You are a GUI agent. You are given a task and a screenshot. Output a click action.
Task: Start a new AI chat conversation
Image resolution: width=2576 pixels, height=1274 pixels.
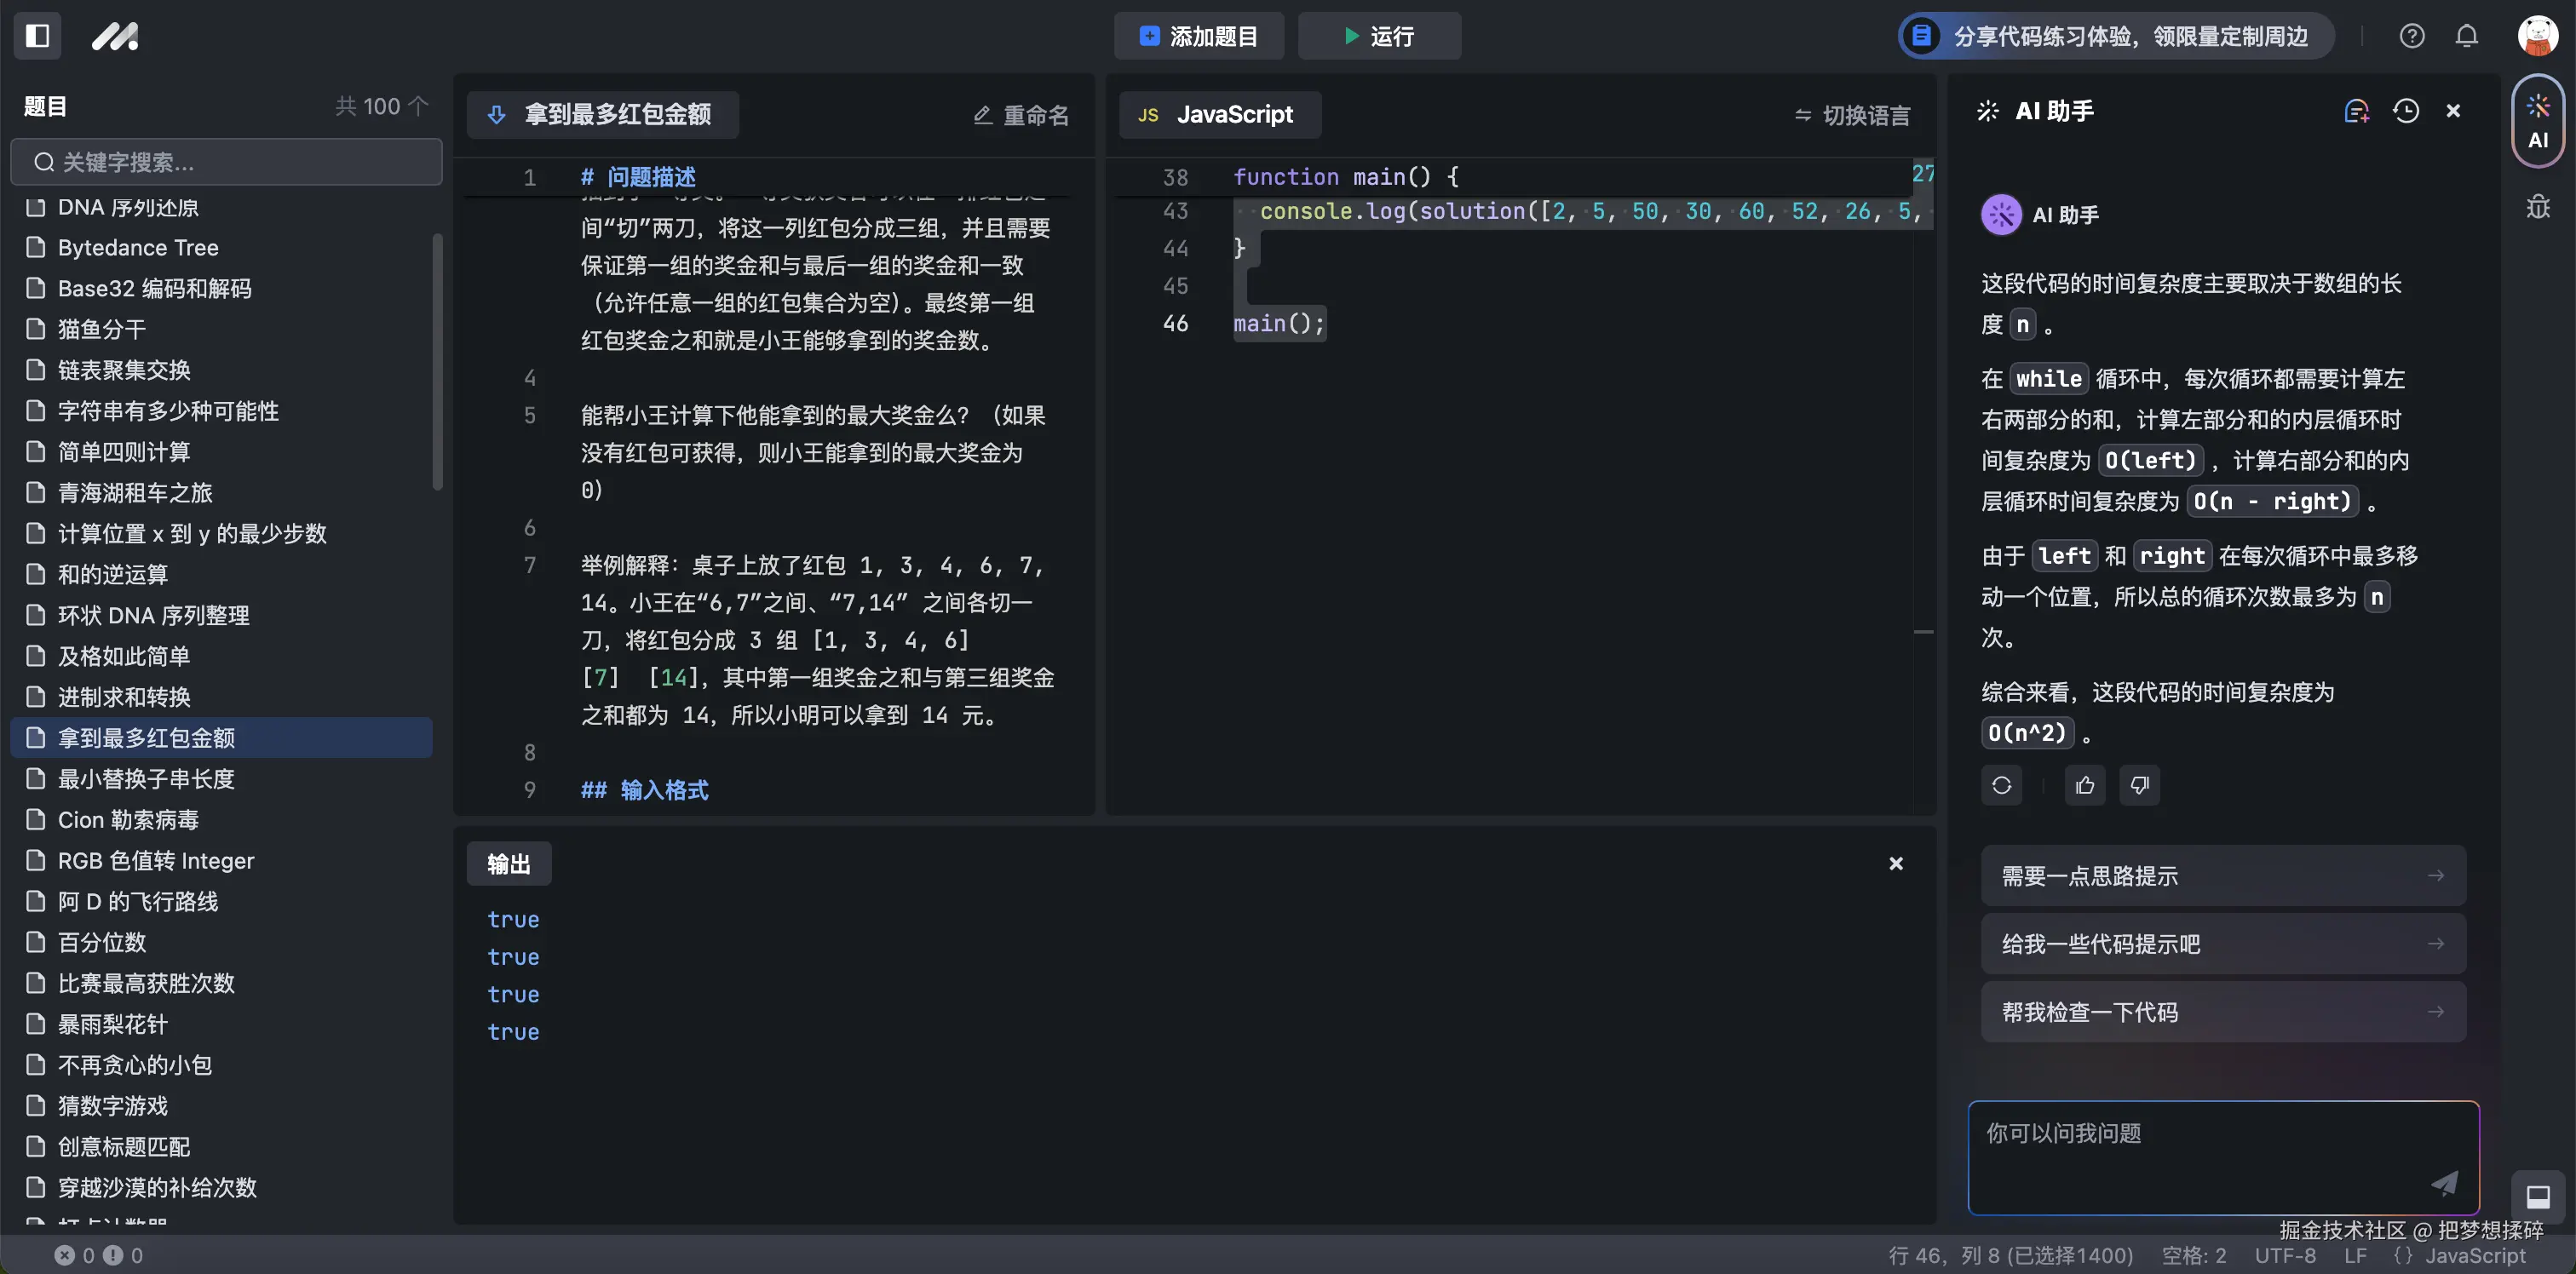tap(2357, 111)
